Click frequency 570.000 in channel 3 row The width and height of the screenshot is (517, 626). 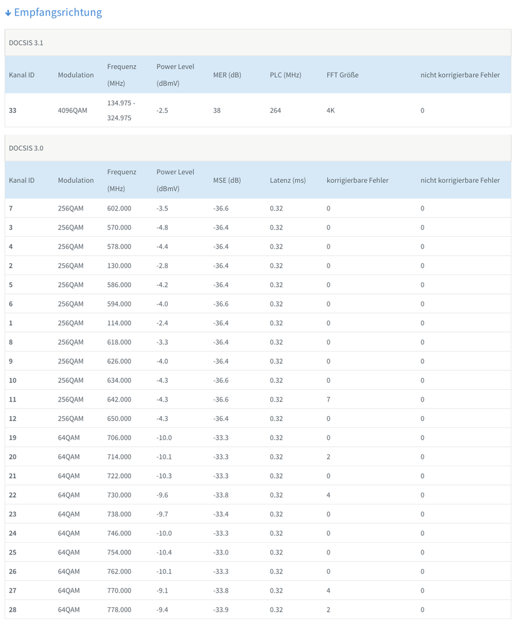(x=119, y=227)
